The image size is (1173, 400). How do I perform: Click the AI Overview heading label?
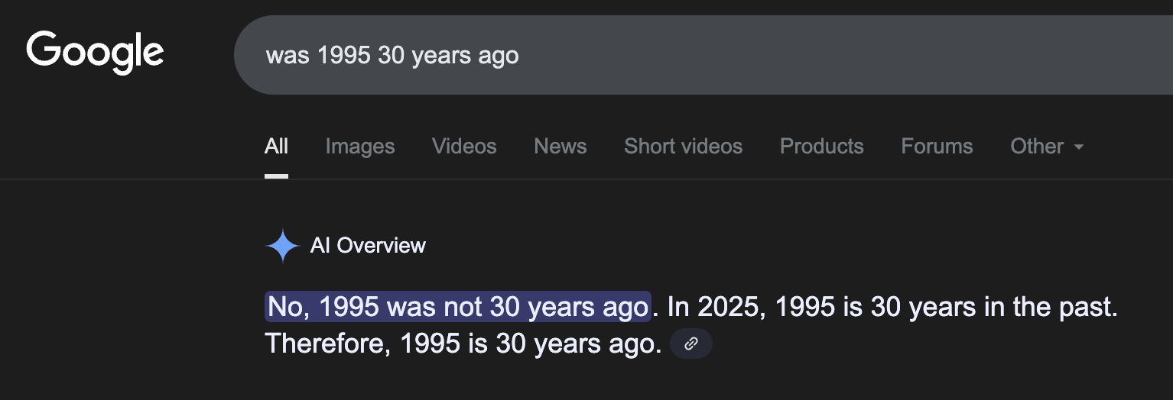pos(368,246)
